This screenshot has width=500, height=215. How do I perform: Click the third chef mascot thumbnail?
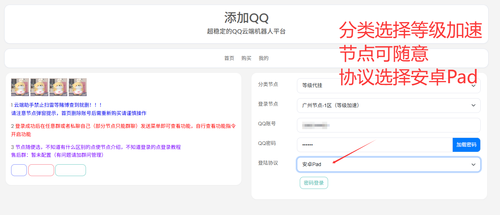58,87
